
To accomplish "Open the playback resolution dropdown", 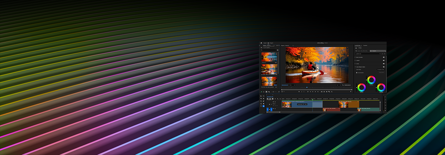I will click(339, 85).
